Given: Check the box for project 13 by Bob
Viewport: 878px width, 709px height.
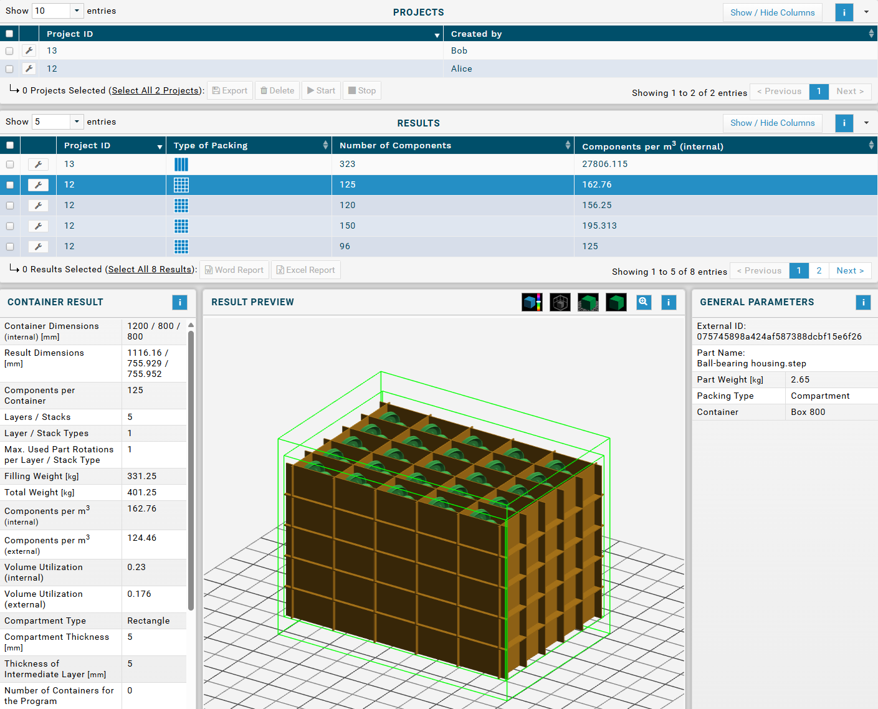Looking at the screenshot, I should [x=9, y=51].
